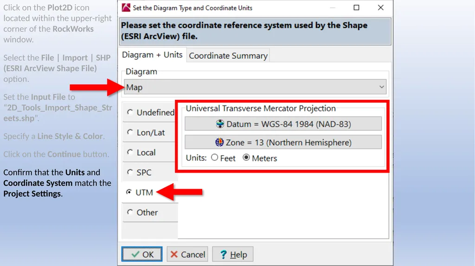The width and height of the screenshot is (475, 266).
Task: Click 'Specify a Line Style & Color.' instruction
Action: pyautogui.click(x=54, y=136)
